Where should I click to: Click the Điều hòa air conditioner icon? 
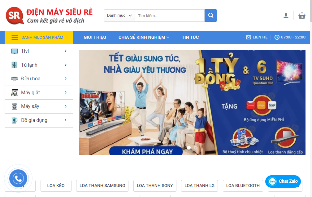(x=15, y=79)
